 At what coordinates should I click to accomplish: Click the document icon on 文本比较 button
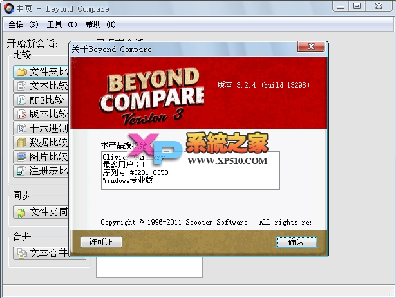click(22, 86)
